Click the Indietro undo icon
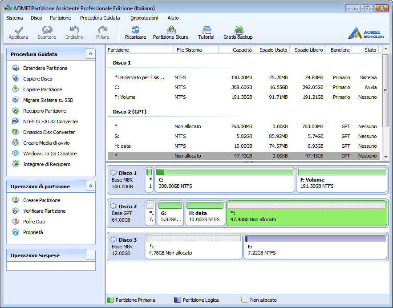The width and height of the screenshot is (393, 308). click(74, 32)
